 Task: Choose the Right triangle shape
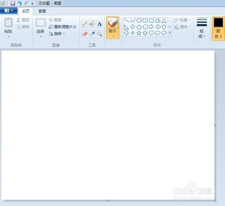[126, 27]
